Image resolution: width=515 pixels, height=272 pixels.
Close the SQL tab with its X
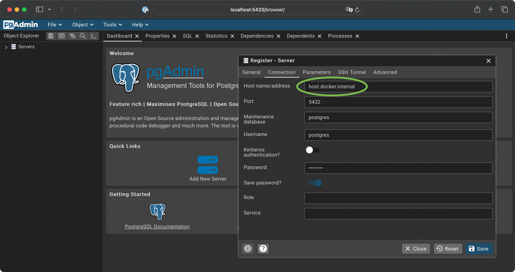tap(197, 36)
